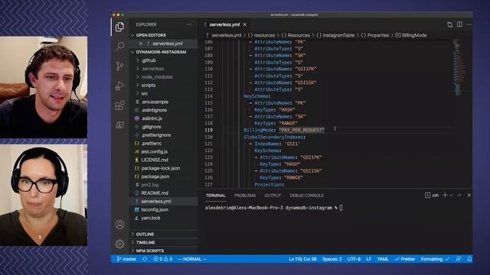This screenshot has height=275, width=490.
Task: Click the PAY_PER_REQUEST value on line 119
Action: [302, 130]
